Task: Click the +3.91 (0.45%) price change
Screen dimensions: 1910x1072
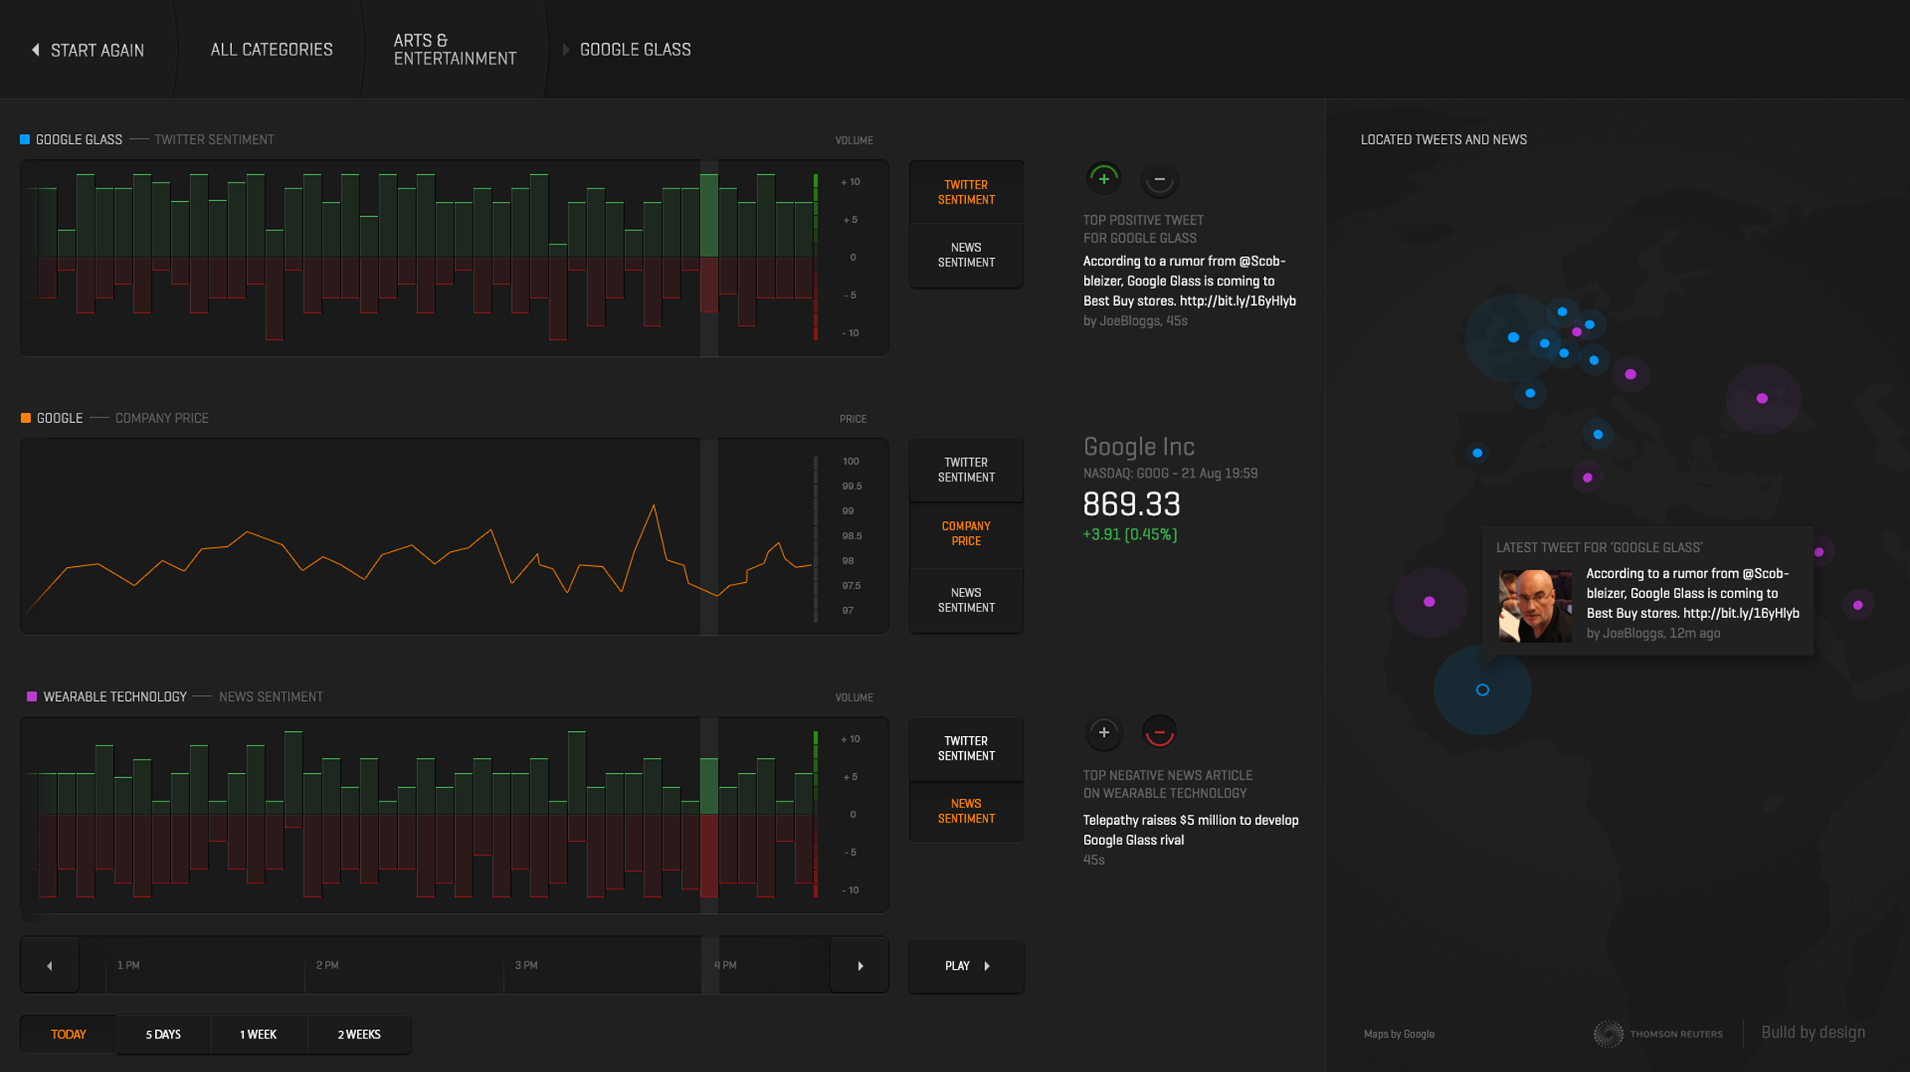Action: (1130, 534)
